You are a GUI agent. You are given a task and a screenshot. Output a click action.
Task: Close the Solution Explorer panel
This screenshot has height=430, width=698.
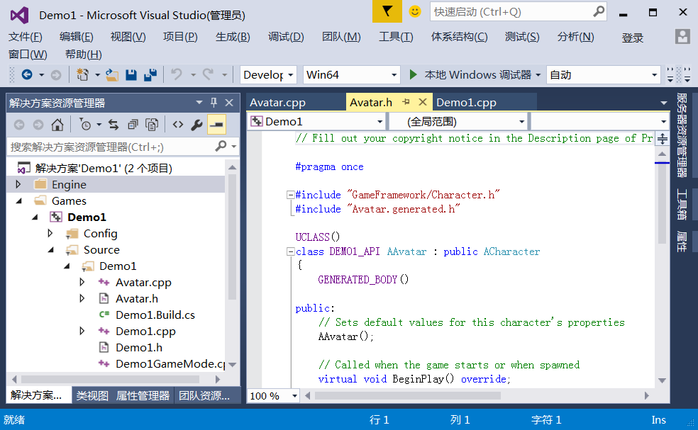point(229,103)
